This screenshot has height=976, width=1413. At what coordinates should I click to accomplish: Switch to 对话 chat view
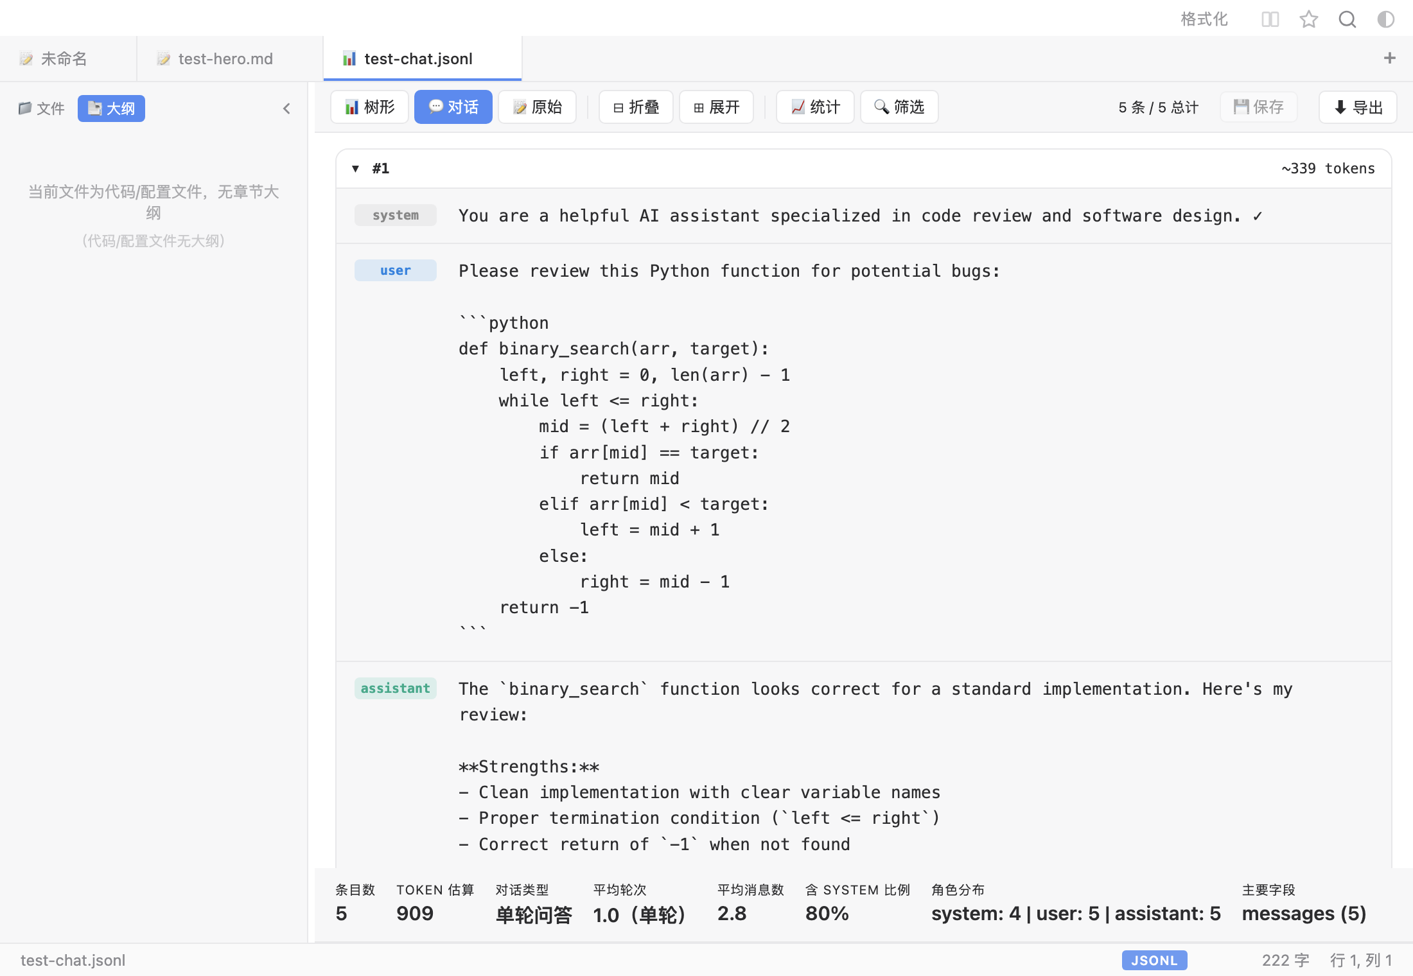click(453, 107)
